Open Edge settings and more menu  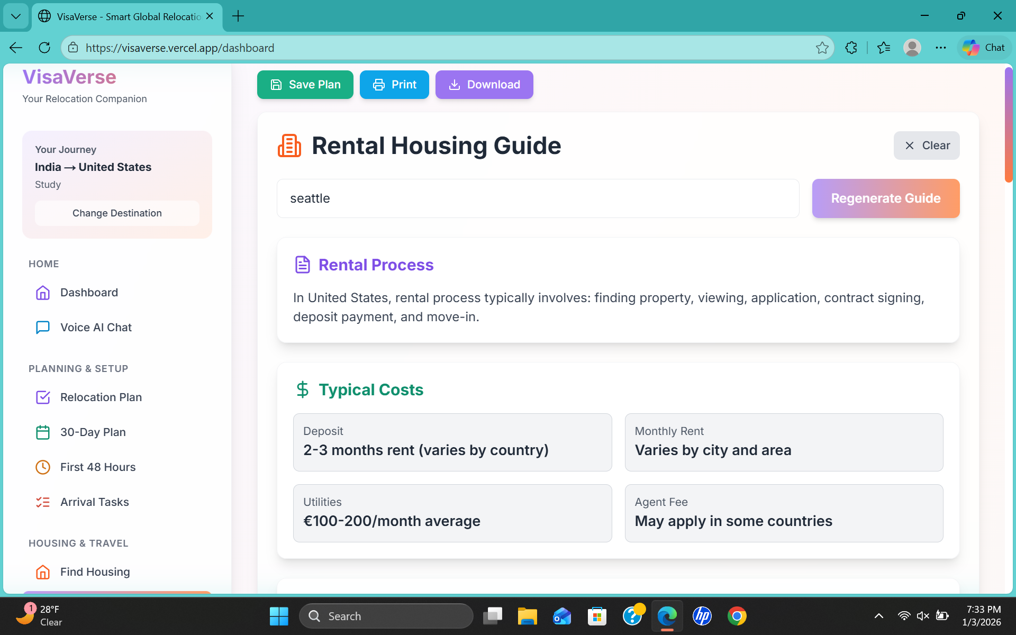pyautogui.click(x=940, y=48)
